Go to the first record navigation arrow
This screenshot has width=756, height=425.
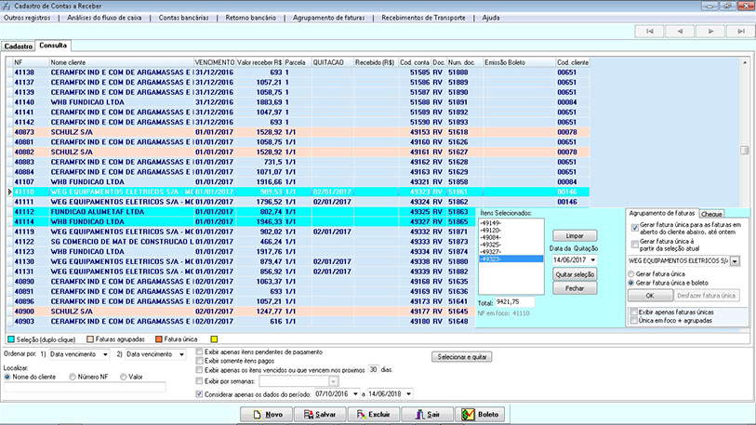tap(647, 31)
